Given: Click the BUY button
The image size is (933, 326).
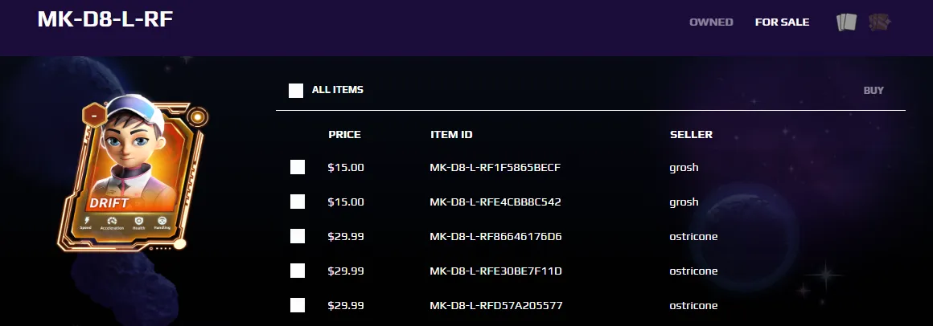Looking at the screenshot, I should tap(873, 90).
